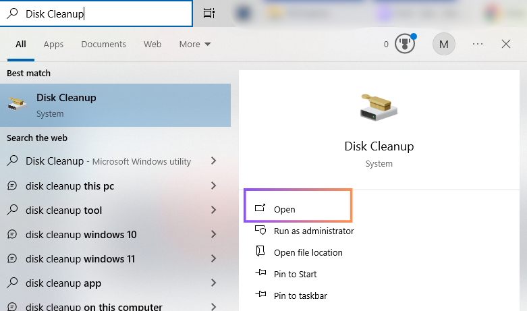The height and width of the screenshot is (311, 527).
Task: Switch to the Apps tab
Action: pyautogui.click(x=53, y=45)
